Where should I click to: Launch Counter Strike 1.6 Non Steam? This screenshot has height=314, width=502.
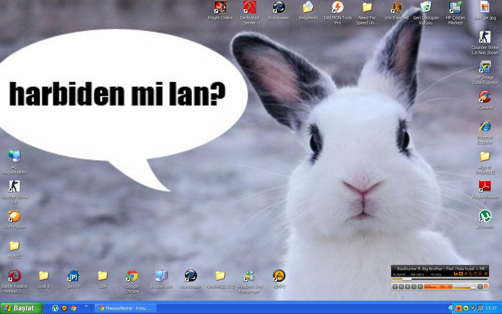pos(485,43)
